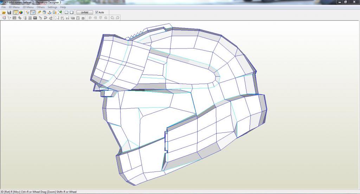Click the Open file folder icon
The image size is (360, 194).
point(4,12)
